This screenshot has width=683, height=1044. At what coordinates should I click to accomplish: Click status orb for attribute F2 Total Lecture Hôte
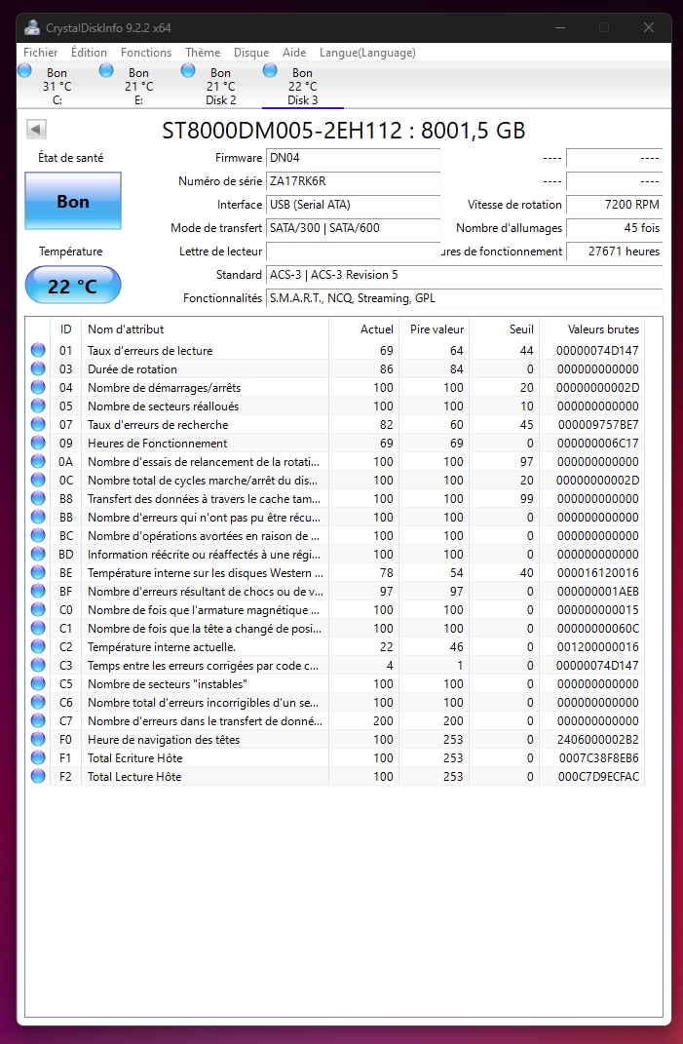pos(38,777)
